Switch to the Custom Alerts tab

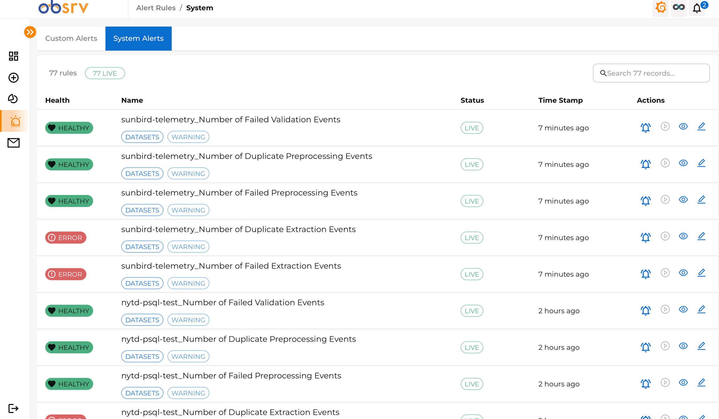click(71, 38)
